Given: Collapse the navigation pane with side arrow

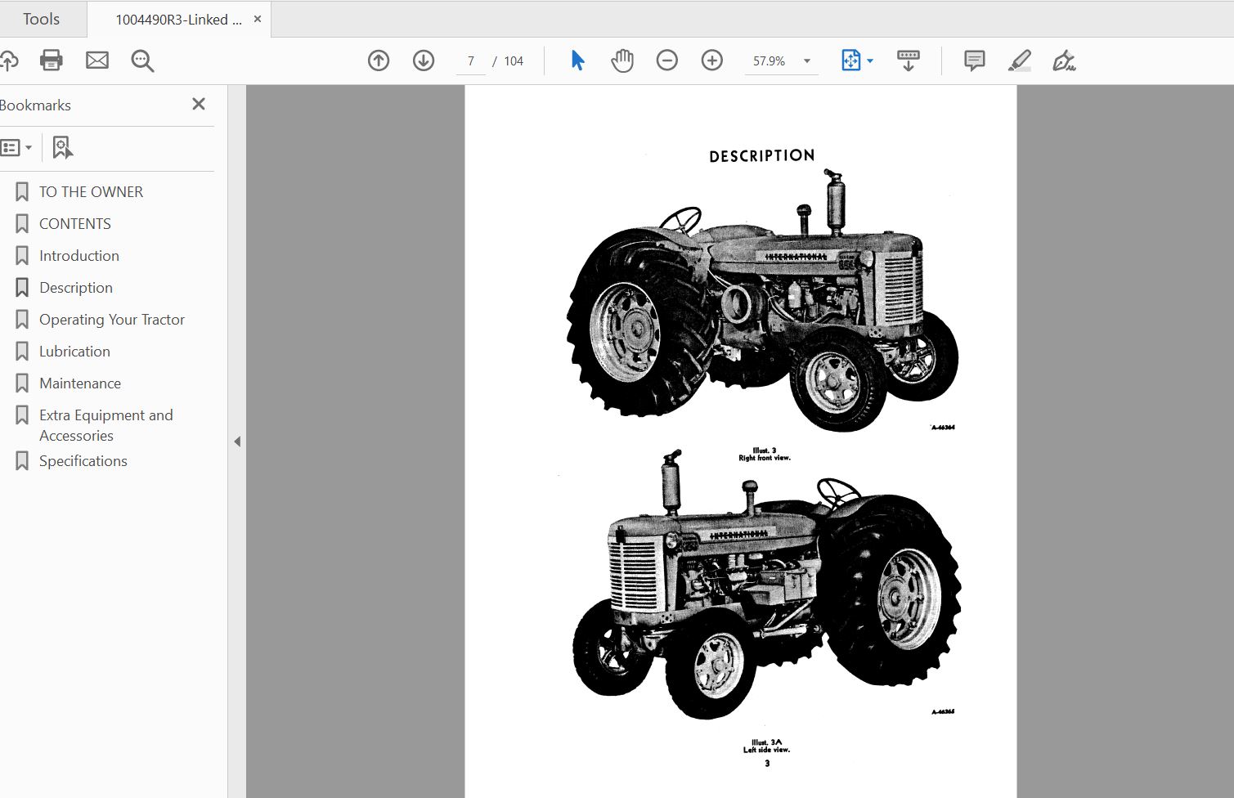Looking at the screenshot, I should point(237,442).
